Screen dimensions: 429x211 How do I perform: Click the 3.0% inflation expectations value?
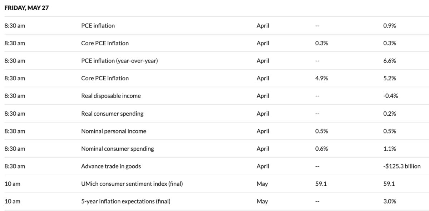389,201
